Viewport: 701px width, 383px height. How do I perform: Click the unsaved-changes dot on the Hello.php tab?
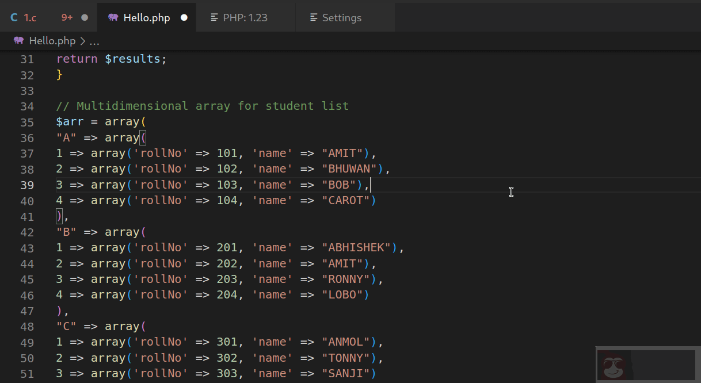click(184, 17)
